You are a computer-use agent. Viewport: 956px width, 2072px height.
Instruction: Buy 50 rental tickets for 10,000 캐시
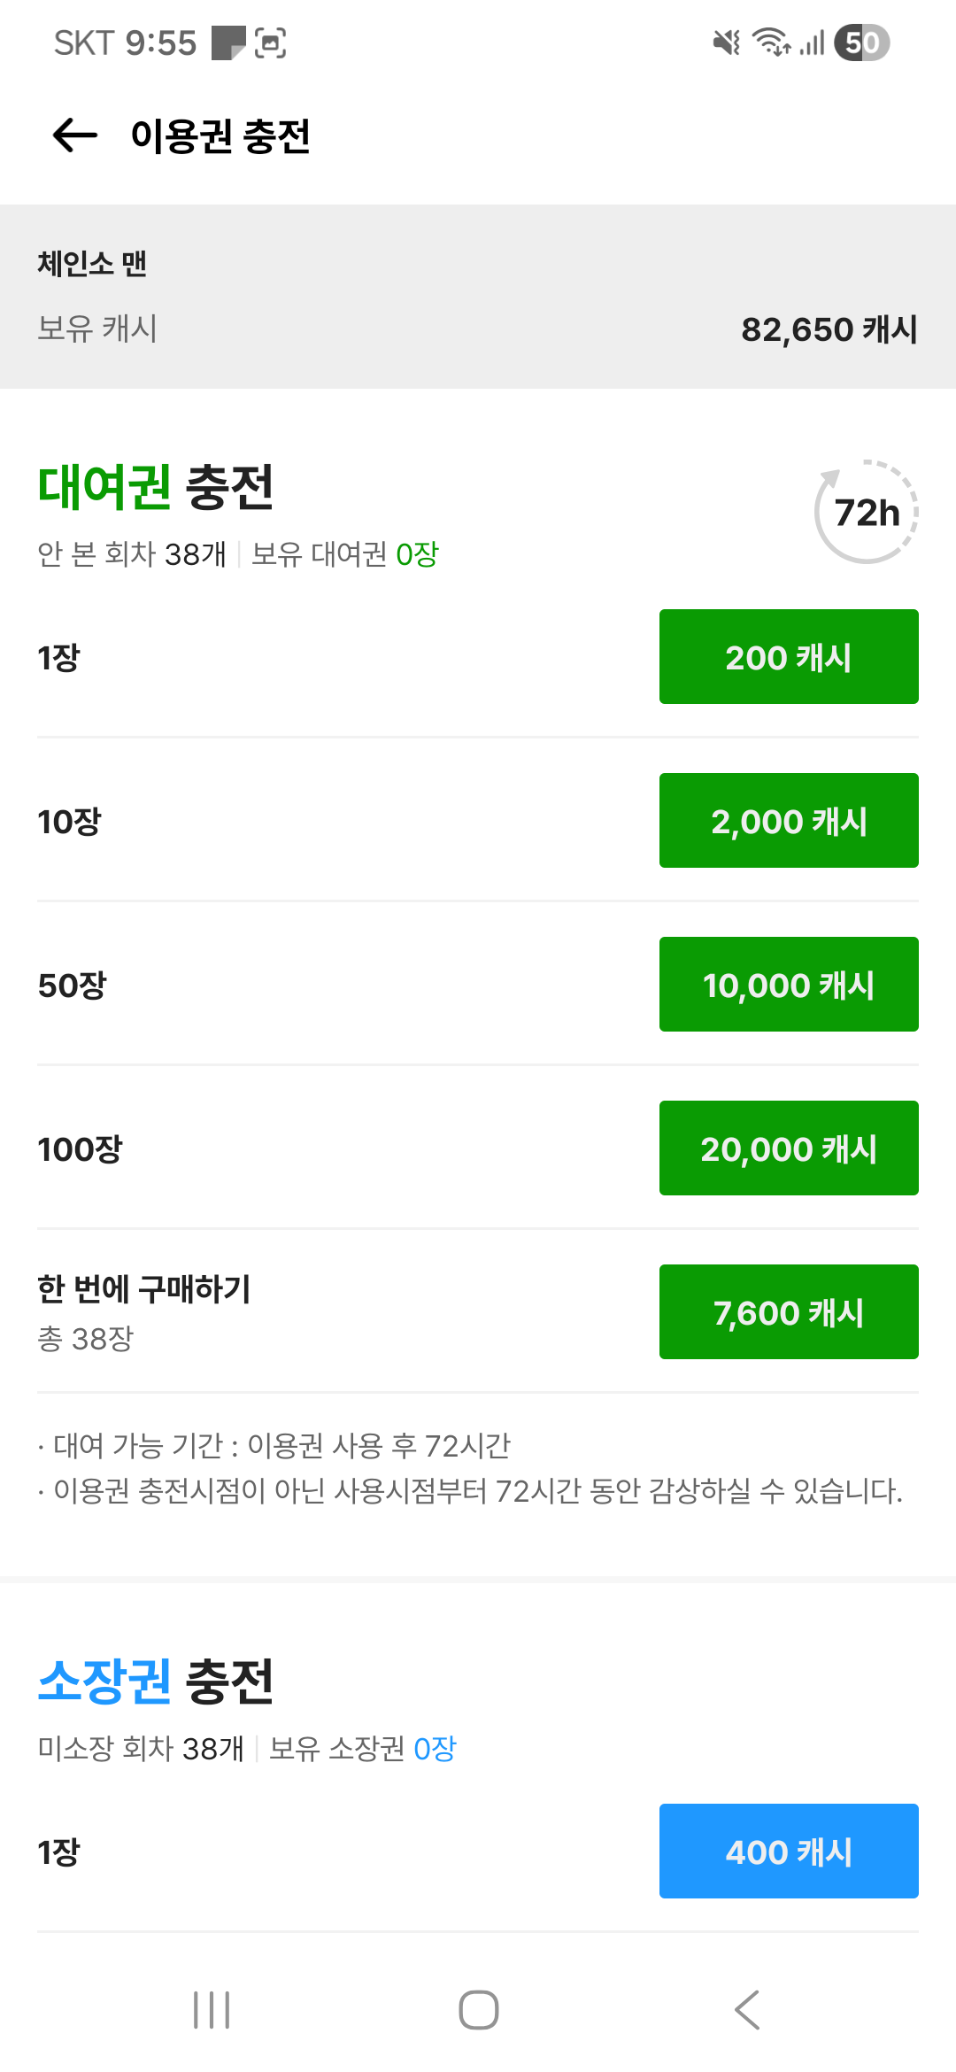(789, 985)
